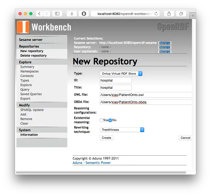Open Repositories in sidebar
211x196 pixels.
29,46
